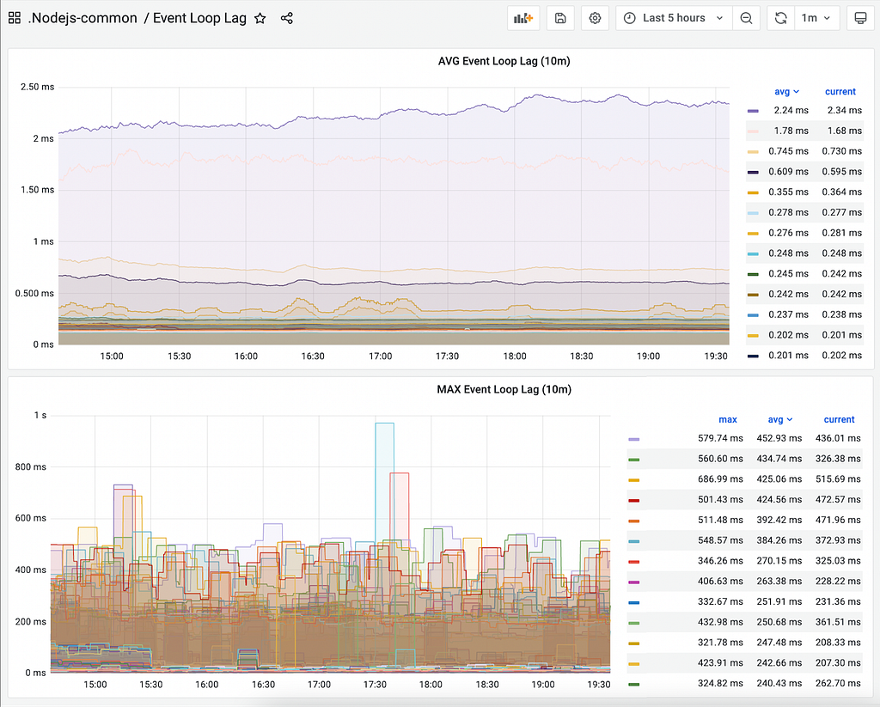The image size is (880, 707).
Task: Select the 511.48 ms max legend row
Action: click(744, 520)
